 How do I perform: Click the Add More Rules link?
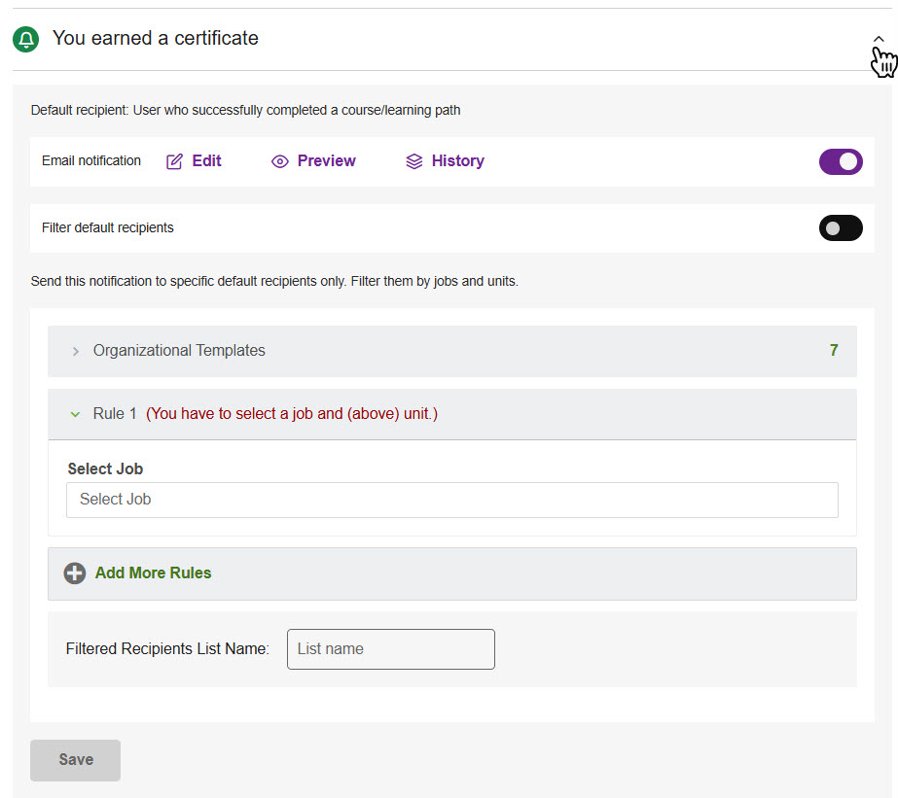click(152, 572)
